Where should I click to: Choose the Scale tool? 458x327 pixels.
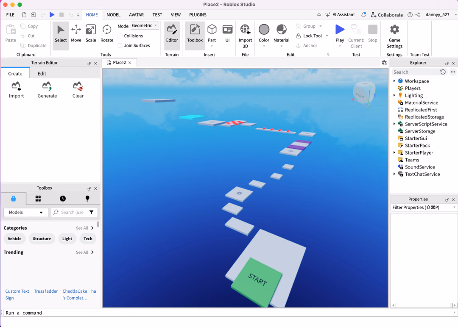(91, 33)
